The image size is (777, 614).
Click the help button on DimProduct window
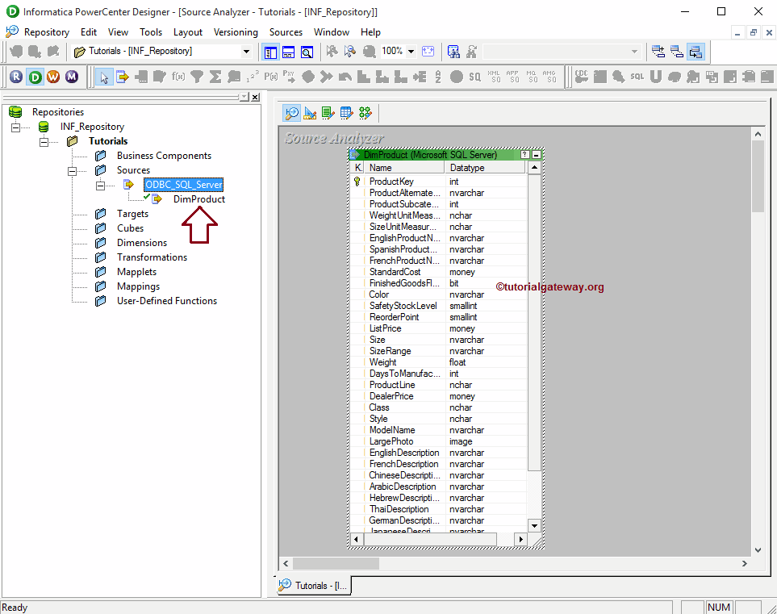pyautogui.click(x=525, y=153)
